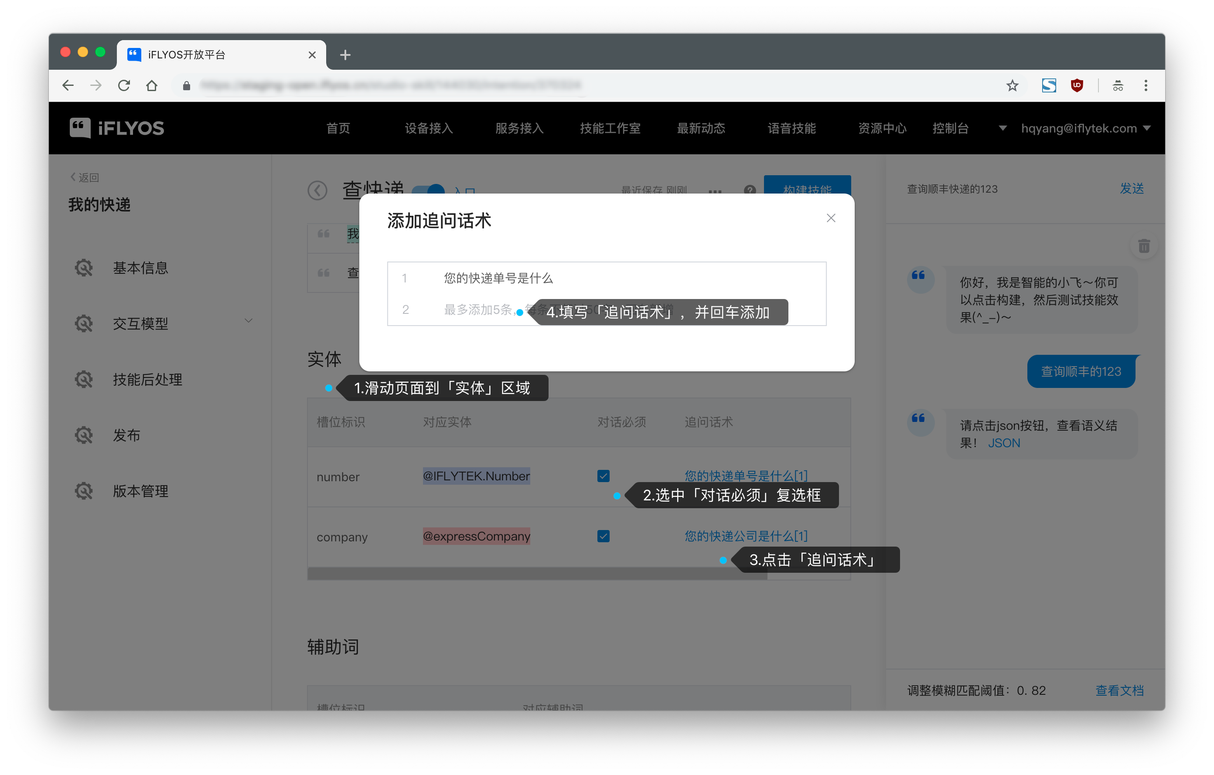Click the circular back arrow beside 查快递
1214x775 pixels.
tap(317, 190)
